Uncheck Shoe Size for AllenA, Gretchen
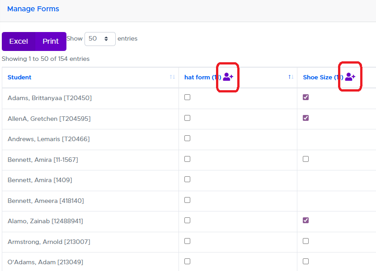The width and height of the screenshot is (376, 271). coord(306,118)
